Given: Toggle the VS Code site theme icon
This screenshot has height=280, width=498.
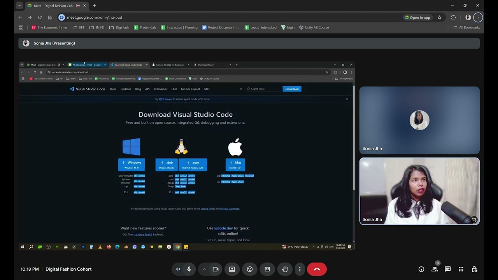Looking at the screenshot, I should click(241, 89).
